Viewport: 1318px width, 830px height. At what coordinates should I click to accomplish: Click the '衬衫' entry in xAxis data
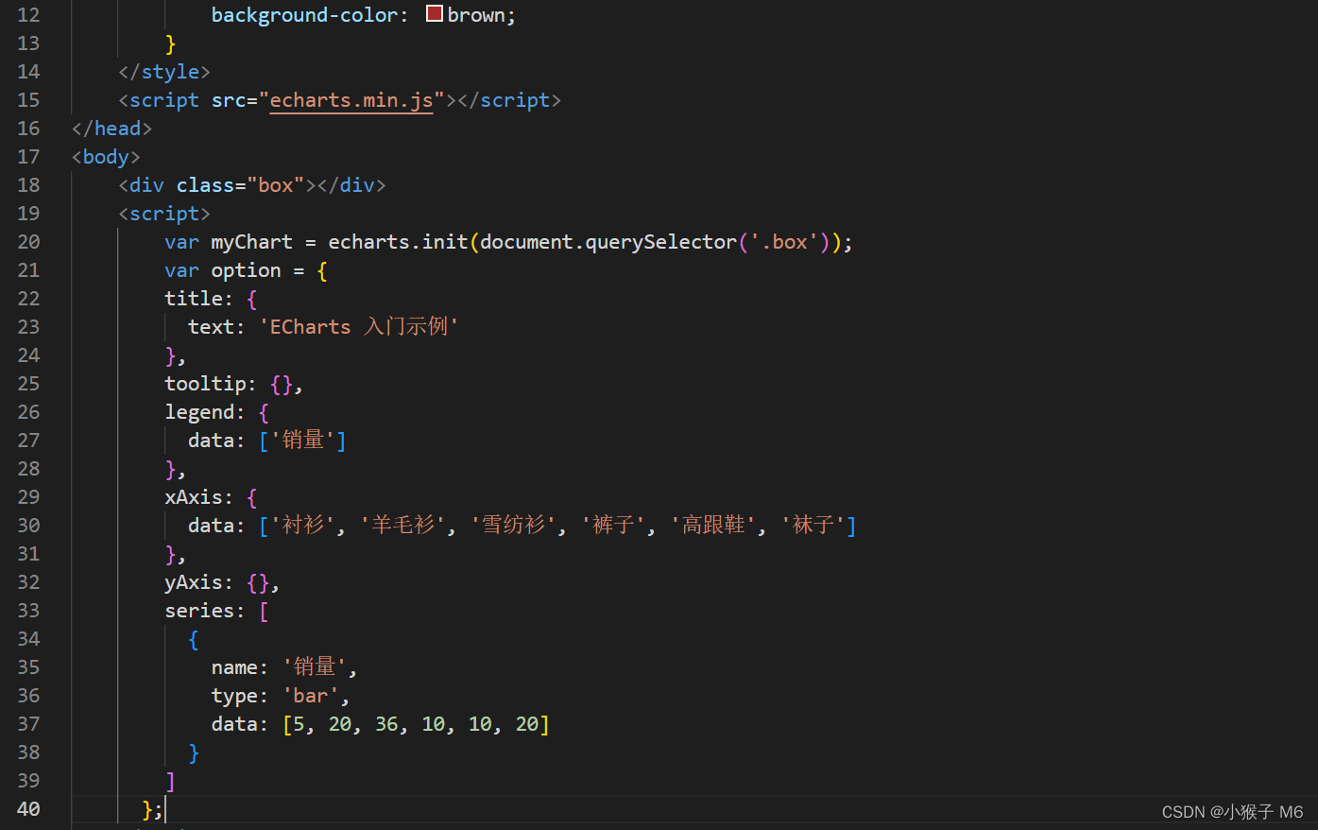tap(303, 526)
